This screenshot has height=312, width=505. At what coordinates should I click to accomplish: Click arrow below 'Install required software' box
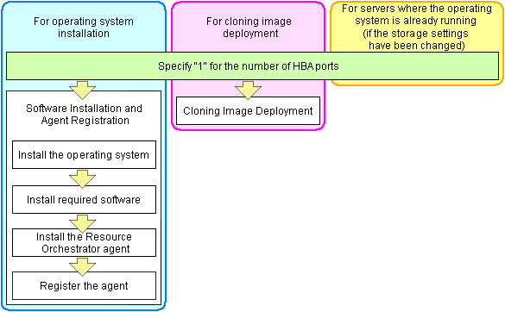point(83,223)
